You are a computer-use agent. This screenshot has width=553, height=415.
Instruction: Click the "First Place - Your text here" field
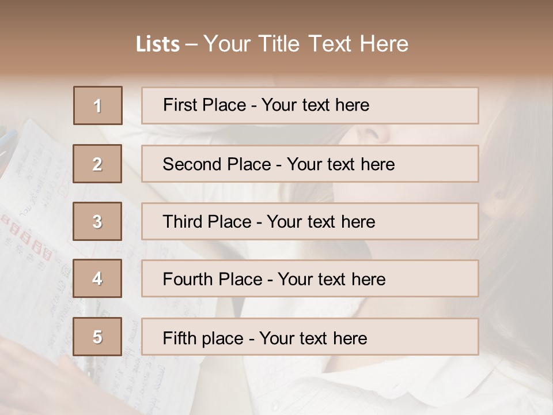[310, 105]
